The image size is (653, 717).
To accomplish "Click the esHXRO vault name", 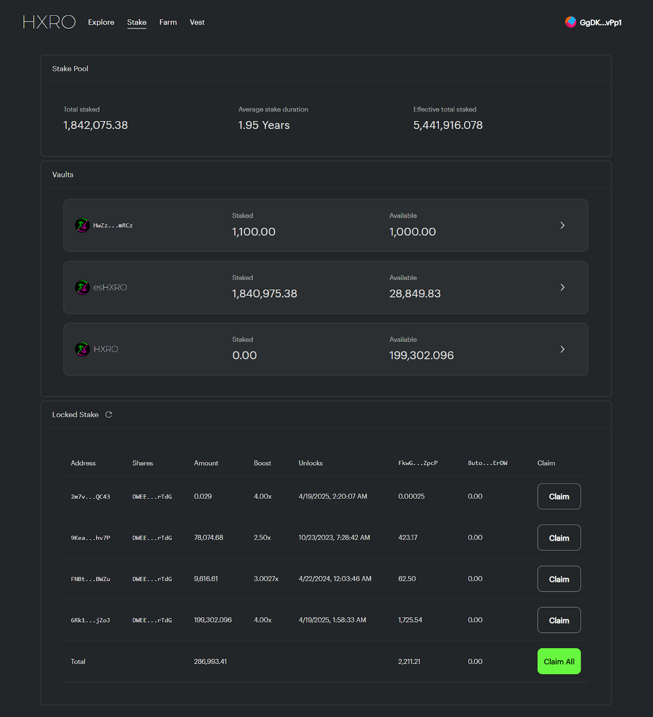I will [110, 287].
